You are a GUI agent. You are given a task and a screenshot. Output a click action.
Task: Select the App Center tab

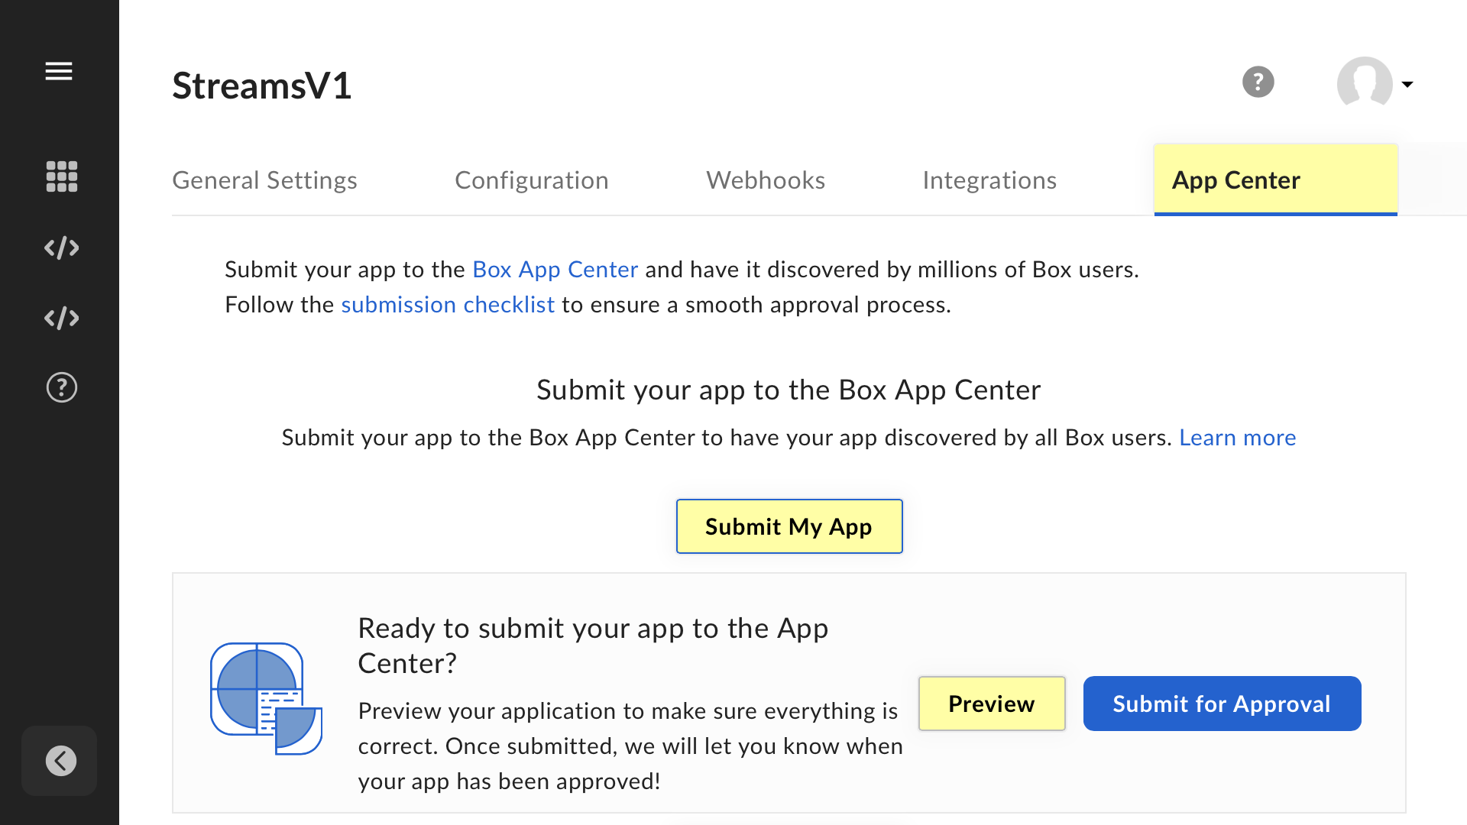(1275, 180)
